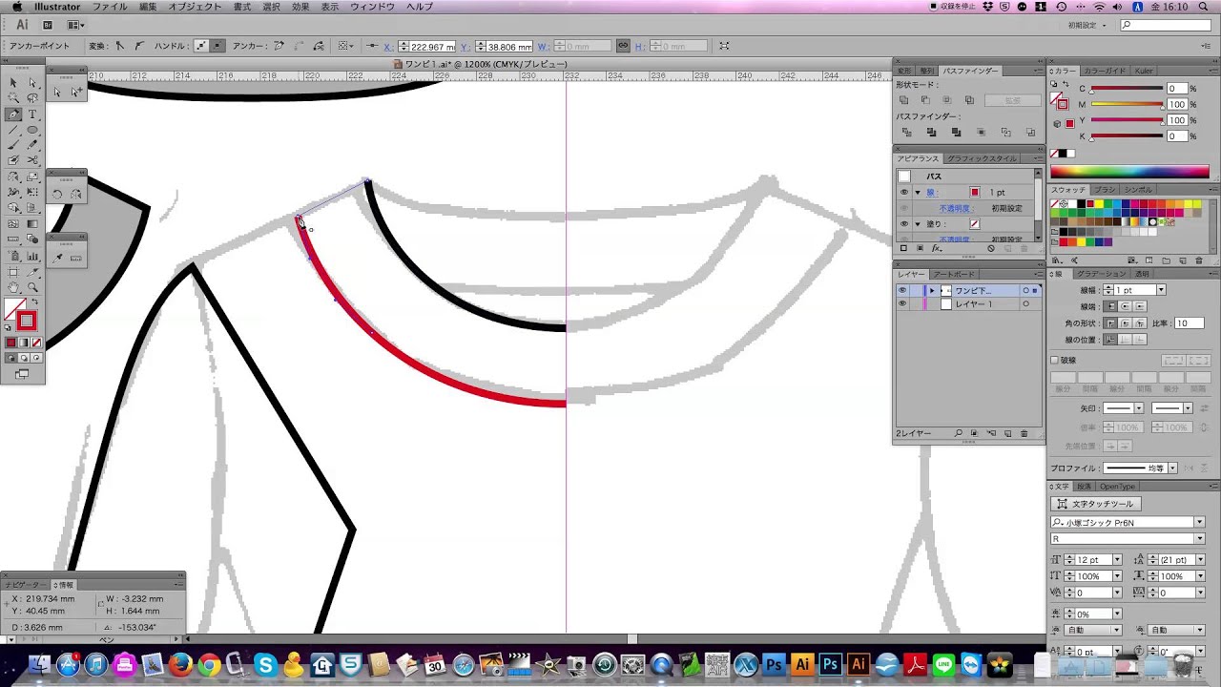
Task: Pick a color from the spectrum bar
Action: (1129, 172)
